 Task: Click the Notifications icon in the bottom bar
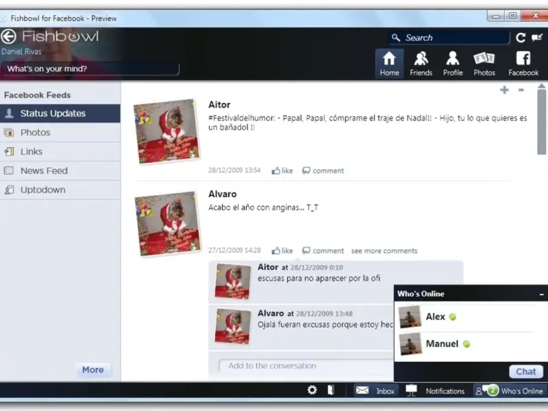412,390
